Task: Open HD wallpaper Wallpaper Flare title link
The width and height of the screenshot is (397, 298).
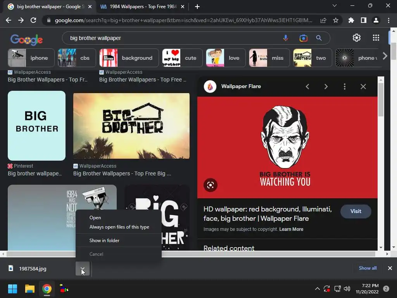Action: tap(268, 214)
